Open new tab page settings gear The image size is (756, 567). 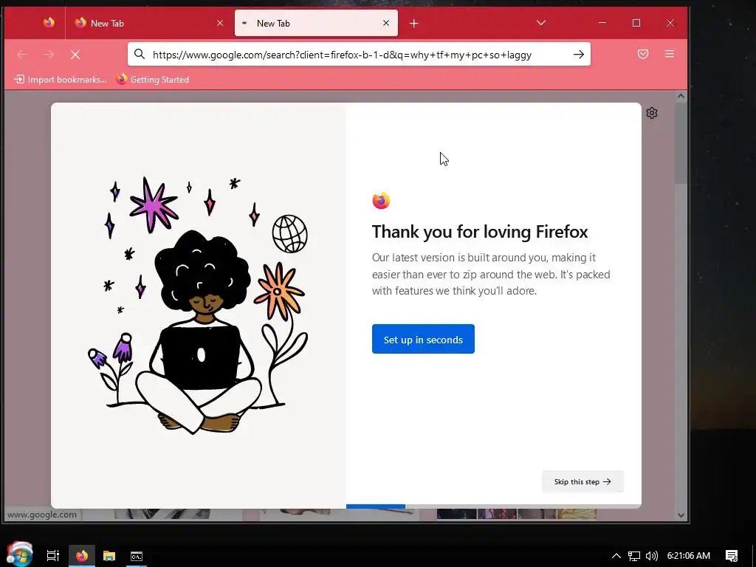[652, 113]
